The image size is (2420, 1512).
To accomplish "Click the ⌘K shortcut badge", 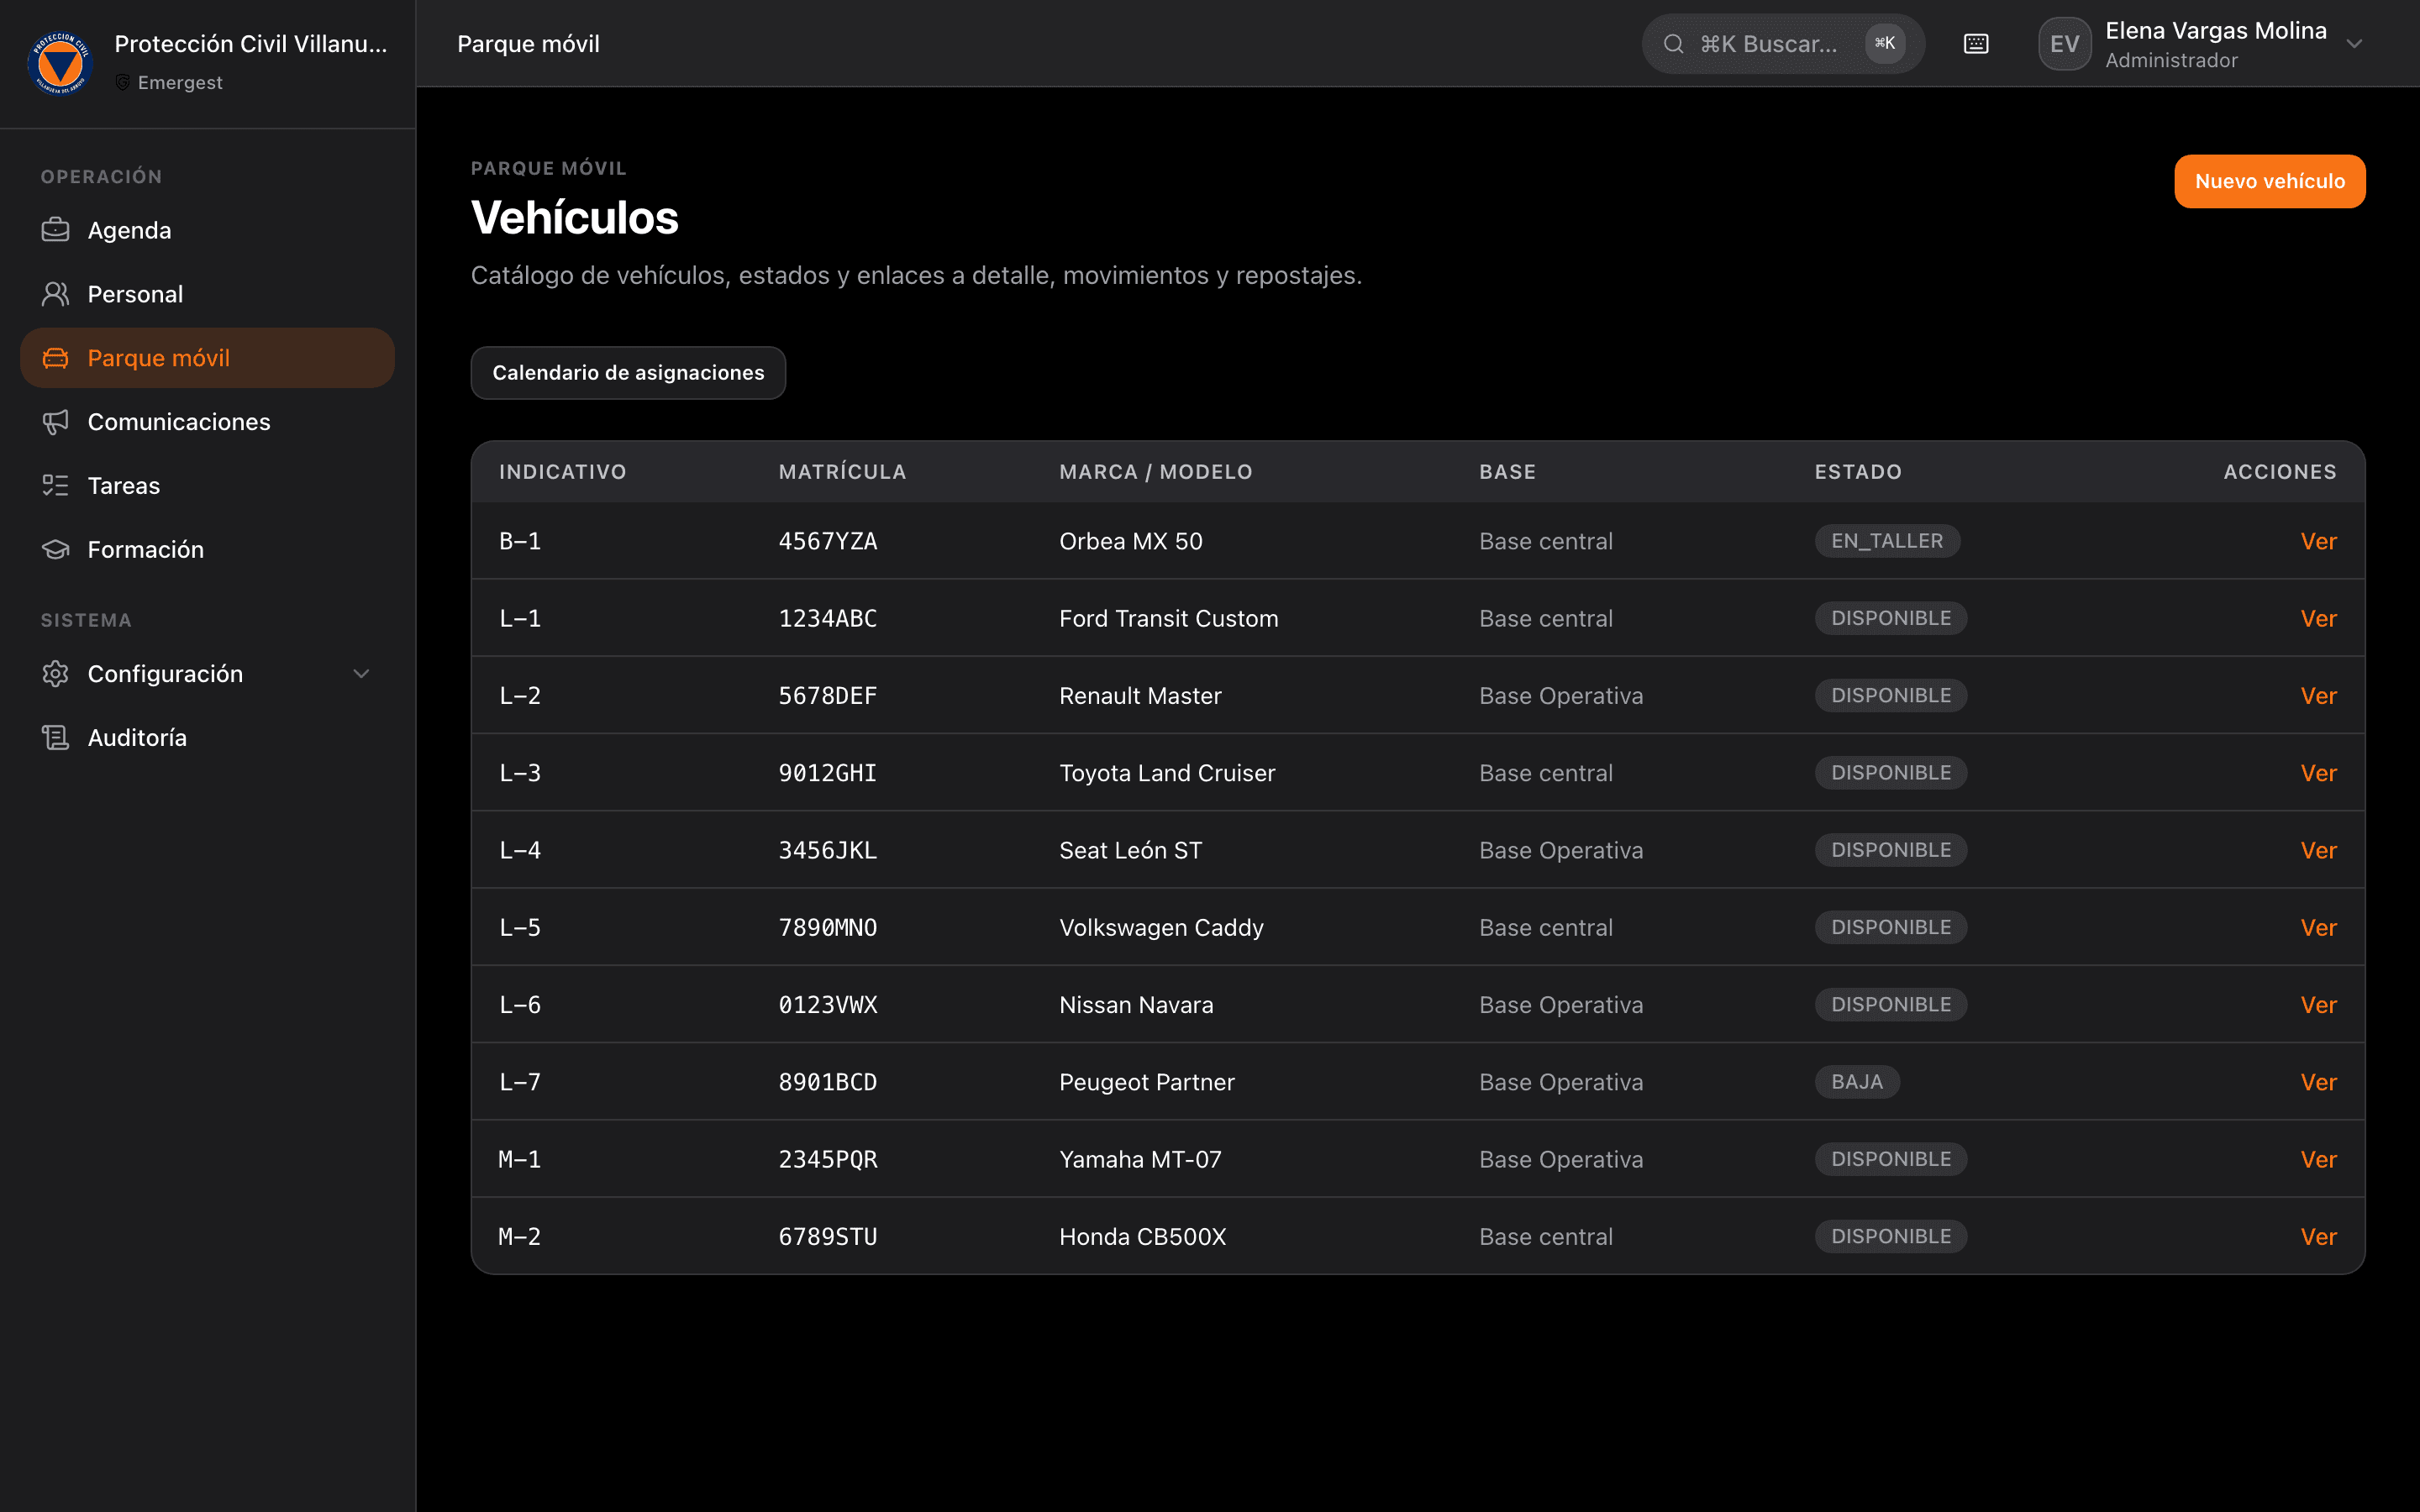I will coord(1885,44).
